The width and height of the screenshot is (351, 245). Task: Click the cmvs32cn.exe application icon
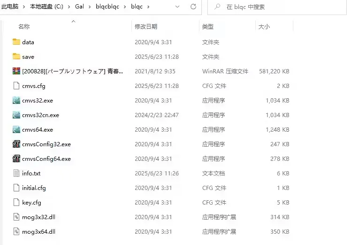(x=16, y=115)
